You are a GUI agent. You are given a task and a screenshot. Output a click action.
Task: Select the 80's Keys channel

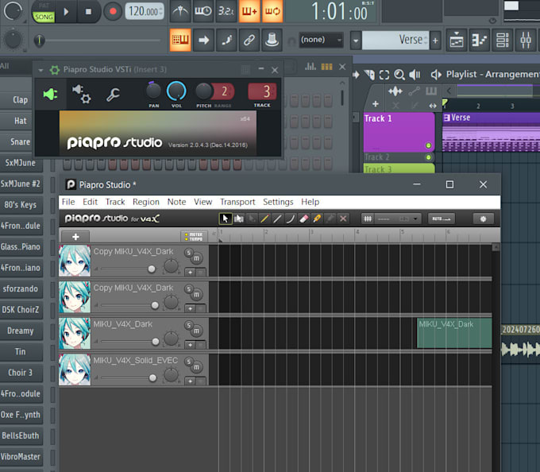point(21,205)
